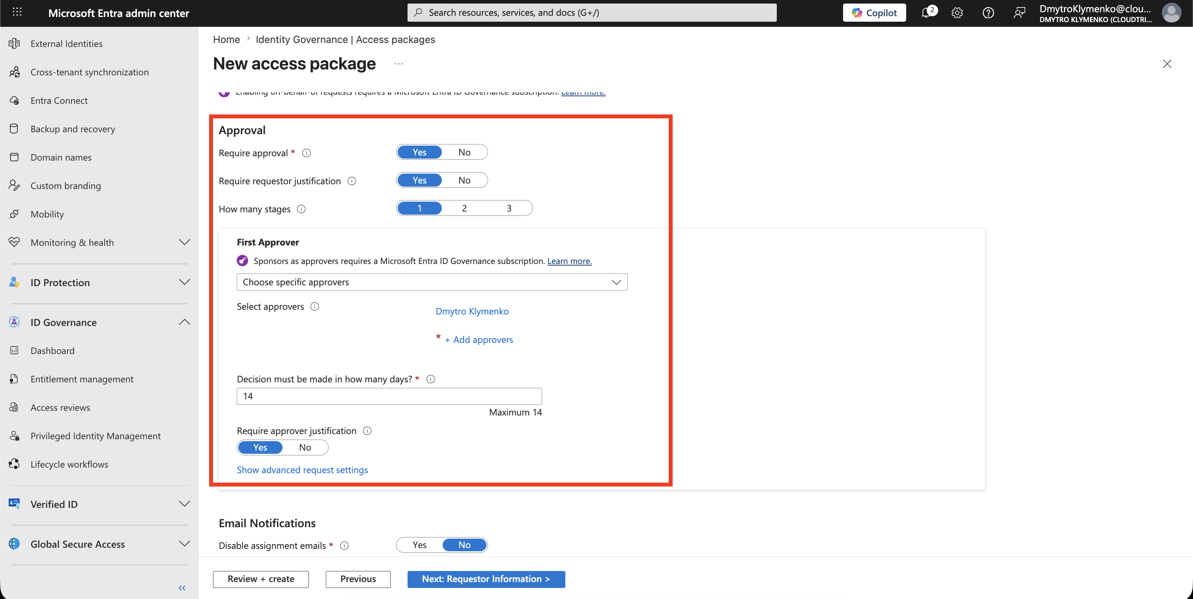Open the feedback person icon

pos(1019,13)
